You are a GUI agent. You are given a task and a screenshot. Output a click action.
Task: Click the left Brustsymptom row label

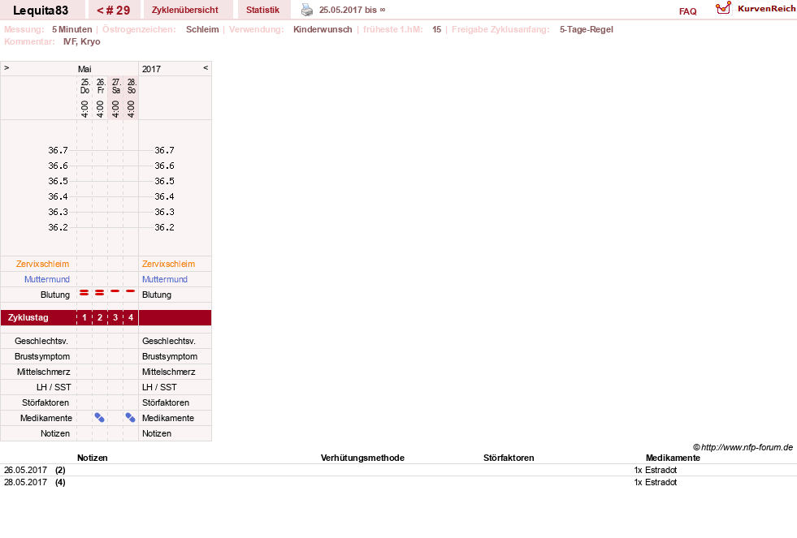point(42,356)
